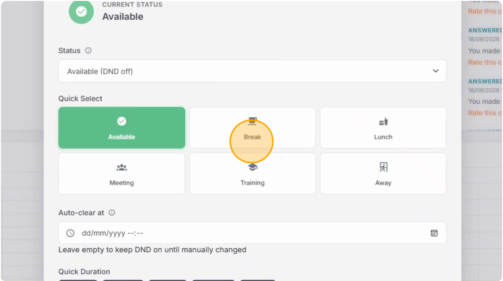
Task: Click the clock icon in date field
Action: pyautogui.click(x=70, y=233)
